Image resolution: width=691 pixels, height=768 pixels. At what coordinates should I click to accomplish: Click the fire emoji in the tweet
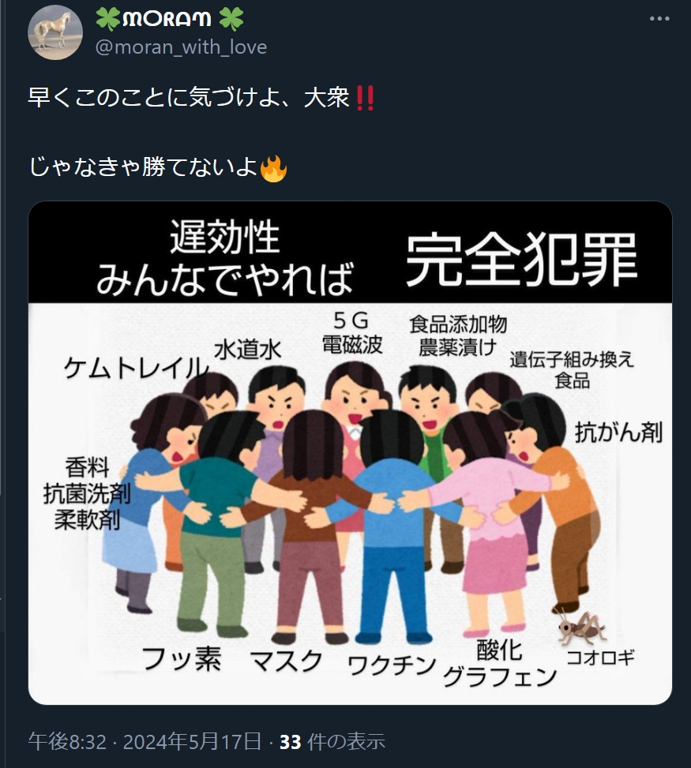tap(273, 168)
